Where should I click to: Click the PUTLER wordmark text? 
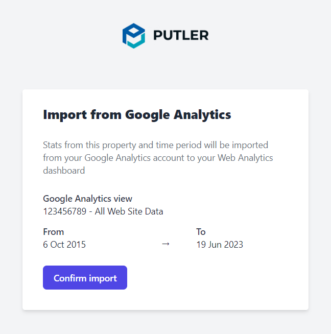pyautogui.click(x=181, y=35)
